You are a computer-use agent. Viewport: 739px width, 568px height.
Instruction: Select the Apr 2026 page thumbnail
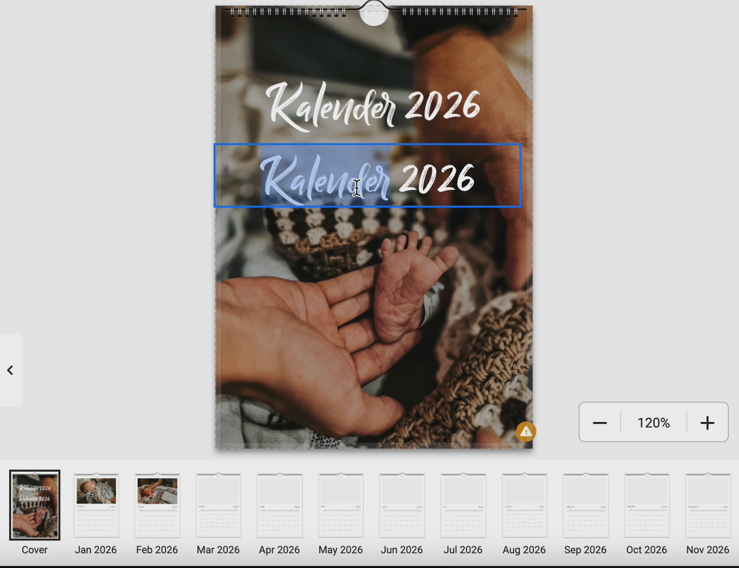tap(280, 505)
